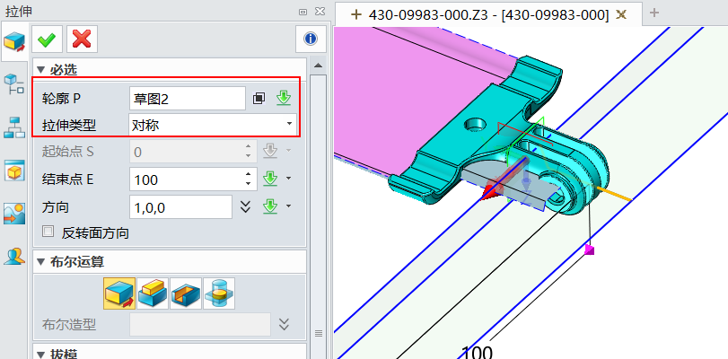Collapse the 必选 section
Viewport: 728px width, 359px height.
click(x=40, y=69)
